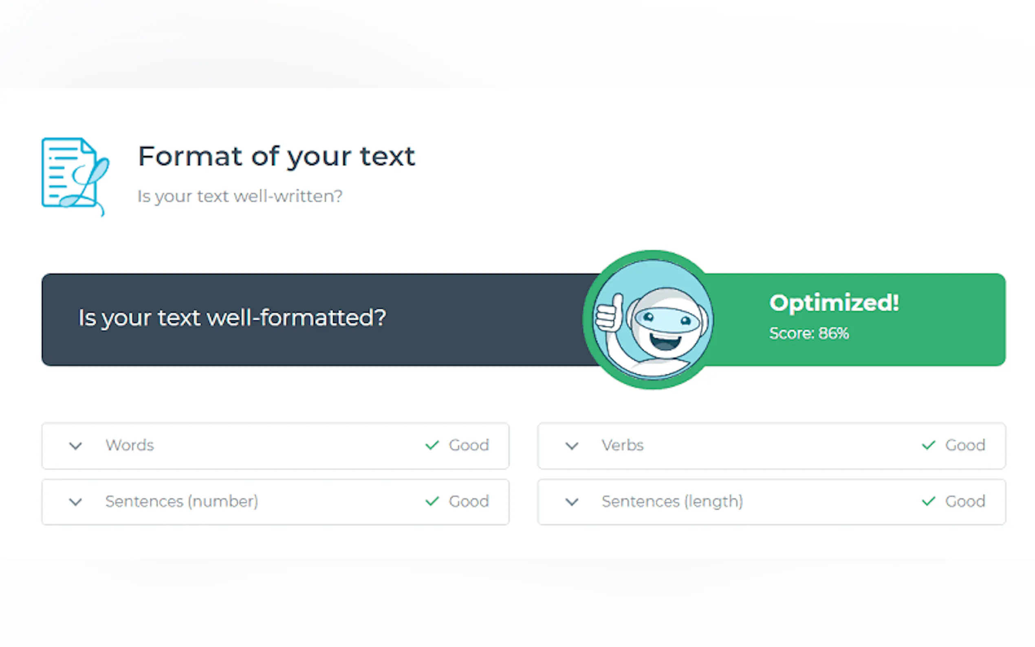1035x647 pixels.
Task: Open the Words panel by its label
Action: tap(130, 445)
